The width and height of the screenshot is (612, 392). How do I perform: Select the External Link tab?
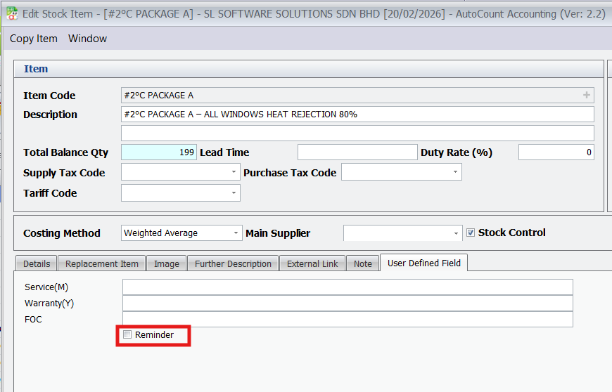coord(312,263)
